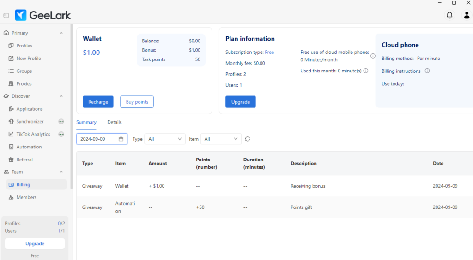Image resolution: width=473 pixels, height=260 pixels.
Task: Click the Recharge button
Action: click(x=98, y=102)
